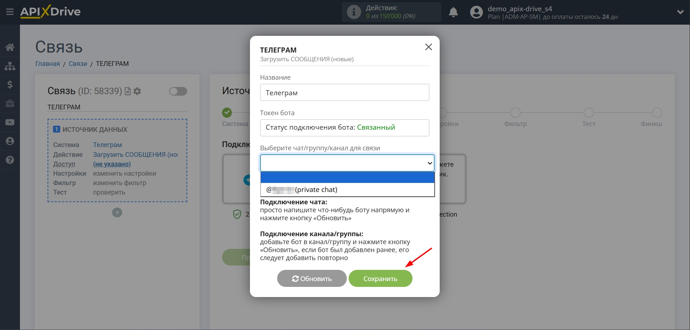
Task: Click the help question mark icon
Action: click(10, 160)
